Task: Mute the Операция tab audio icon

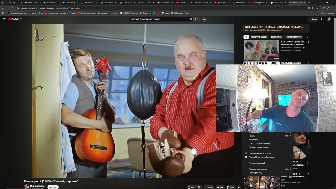Action: 301,3
